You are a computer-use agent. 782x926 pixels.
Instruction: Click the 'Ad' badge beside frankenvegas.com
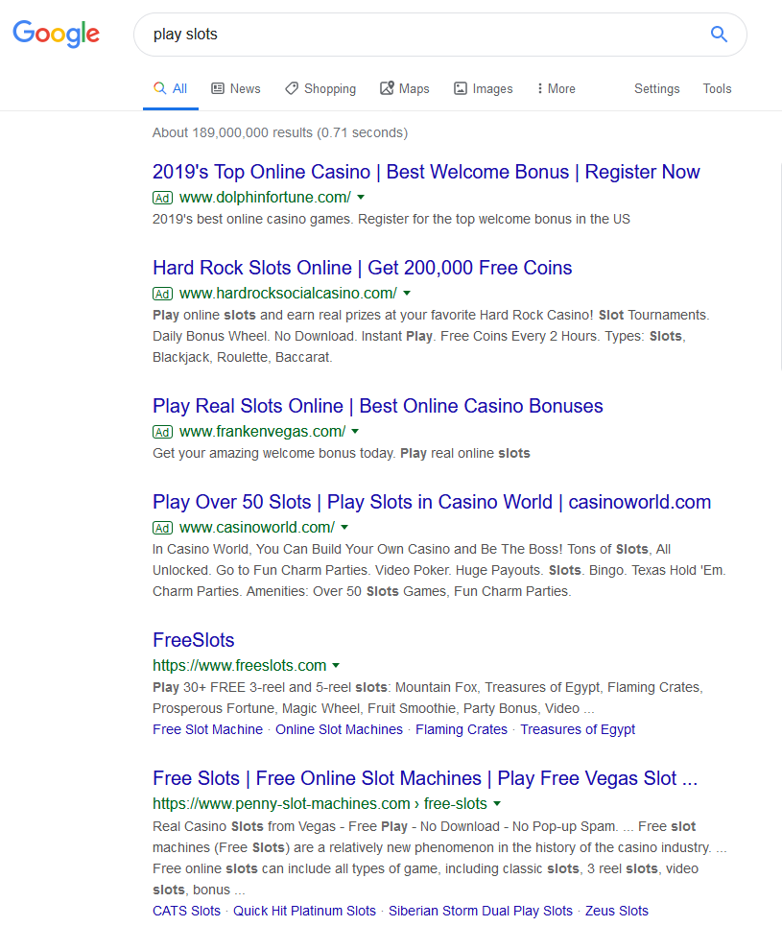click(x=162, y=432)
